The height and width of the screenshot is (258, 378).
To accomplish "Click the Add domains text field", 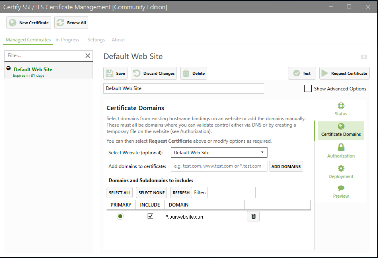I will 219,166.
